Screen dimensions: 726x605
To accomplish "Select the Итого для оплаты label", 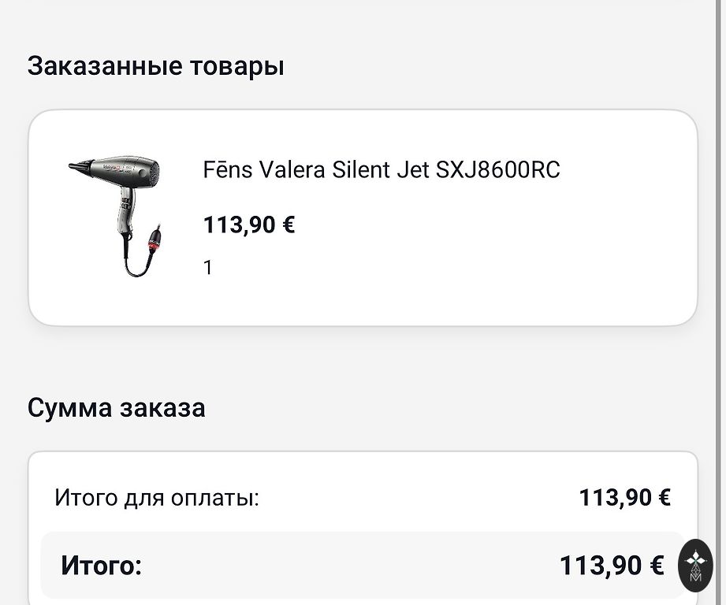I will (157, 498).
